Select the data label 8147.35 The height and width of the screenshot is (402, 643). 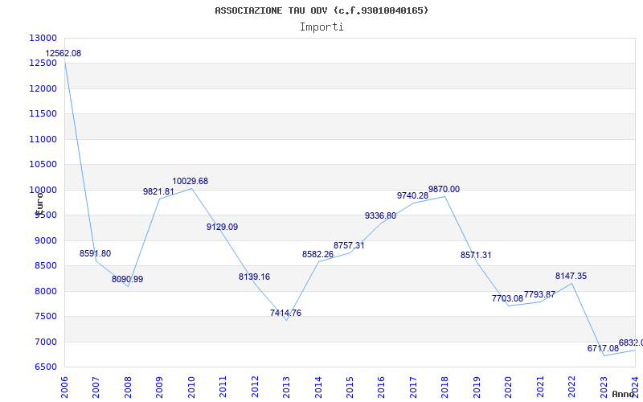[x=571, y=276]
